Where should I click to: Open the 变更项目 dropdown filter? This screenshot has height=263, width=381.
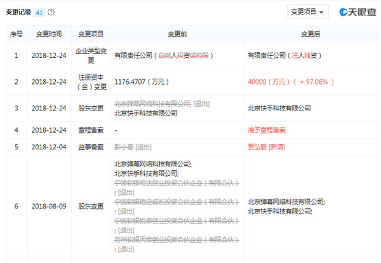tap(307, 11)
